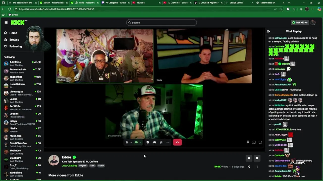Screen dimensions: 323x181
Task: Refresh the current page
Action: click(x=9, y=9)
